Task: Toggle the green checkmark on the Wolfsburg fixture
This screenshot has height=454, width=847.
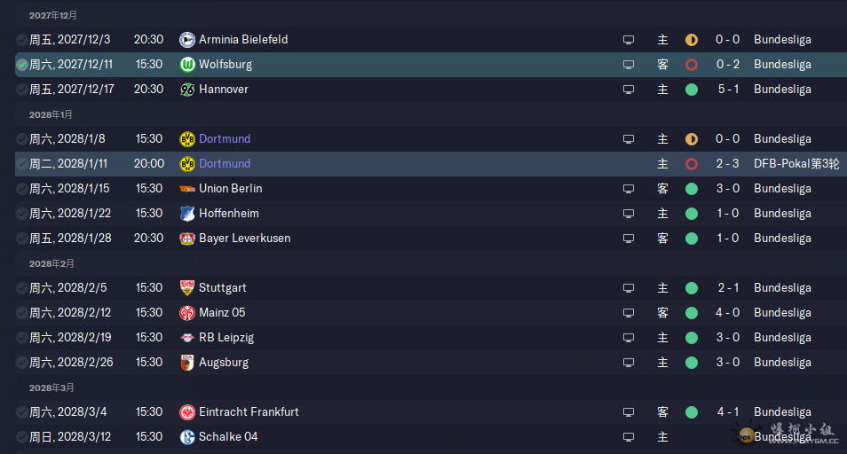Action: [21, 65]
